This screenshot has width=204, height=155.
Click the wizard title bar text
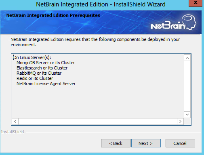tap(101, 4)
